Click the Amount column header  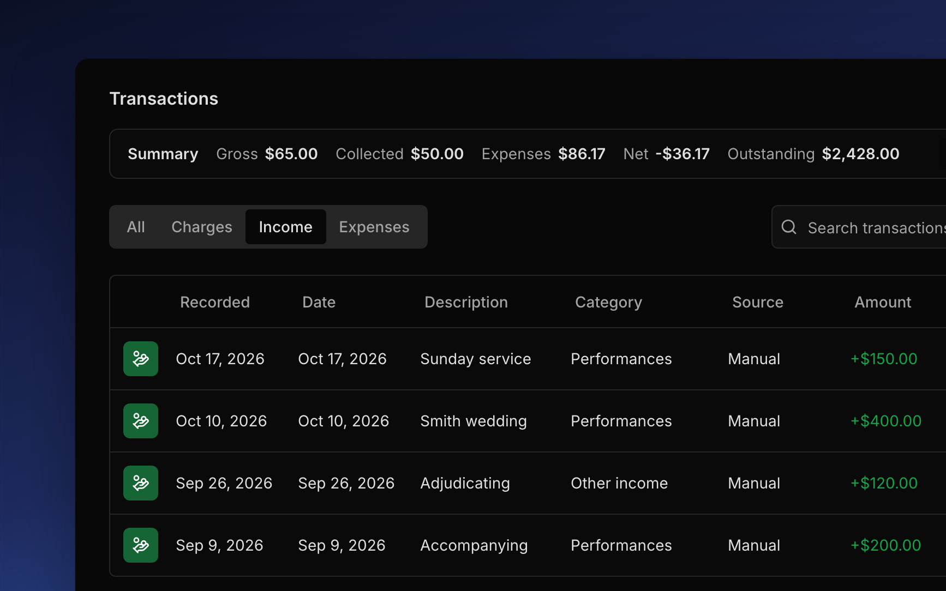coord(883,302)
